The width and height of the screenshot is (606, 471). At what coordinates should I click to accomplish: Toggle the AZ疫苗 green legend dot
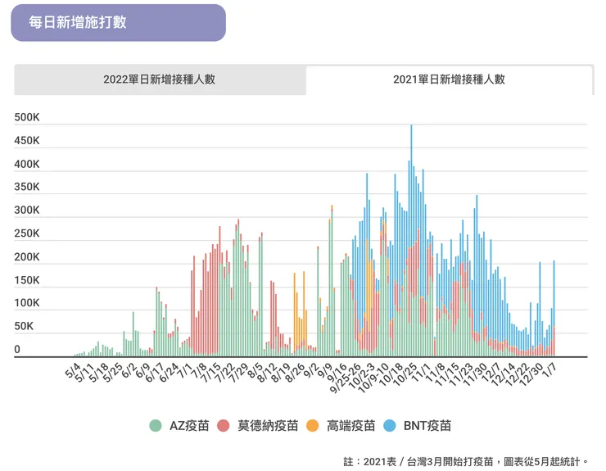tap(156, 426)
